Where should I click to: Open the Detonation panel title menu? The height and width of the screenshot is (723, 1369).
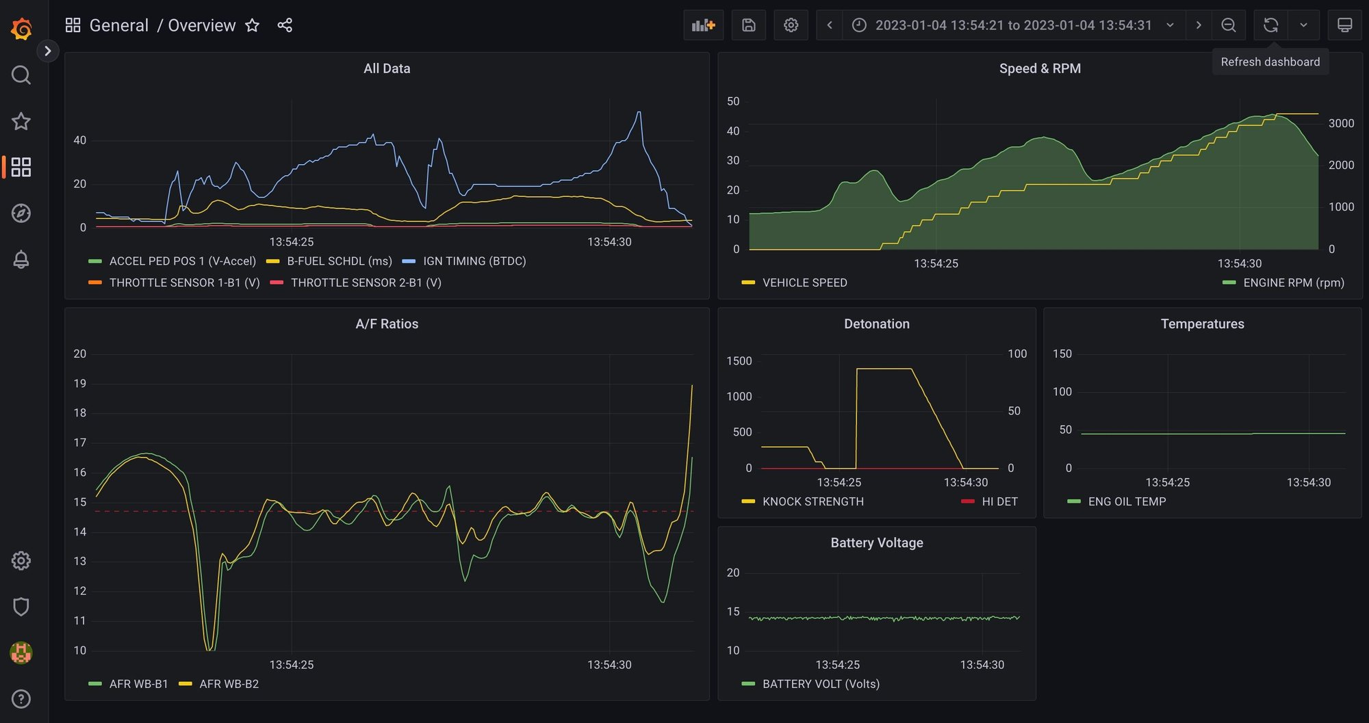[876, 324]
